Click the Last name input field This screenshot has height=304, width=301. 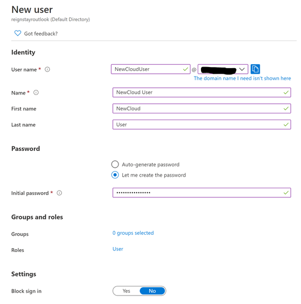pyautogui.click(x=202, y=125)
